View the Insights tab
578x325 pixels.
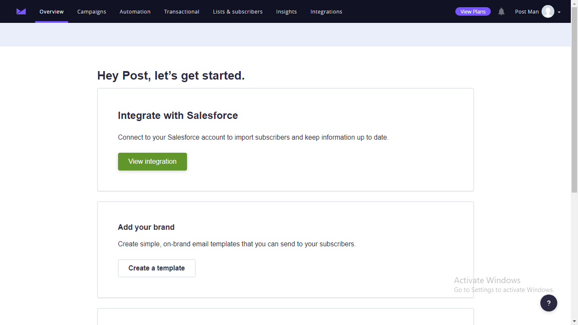coord(286,11)
